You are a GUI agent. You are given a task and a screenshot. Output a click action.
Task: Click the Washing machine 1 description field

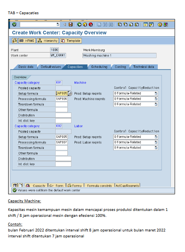click(120, 55)
